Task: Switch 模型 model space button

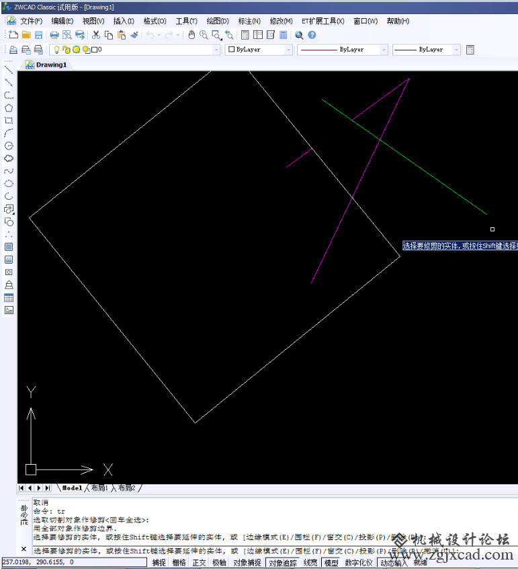Action: click(331, 562)
